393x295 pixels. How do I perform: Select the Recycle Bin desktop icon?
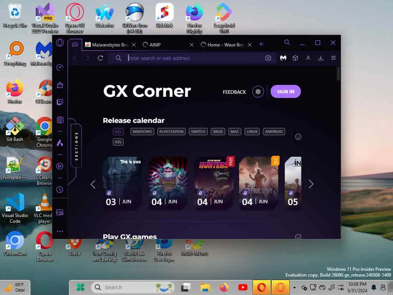coord(15,15)
